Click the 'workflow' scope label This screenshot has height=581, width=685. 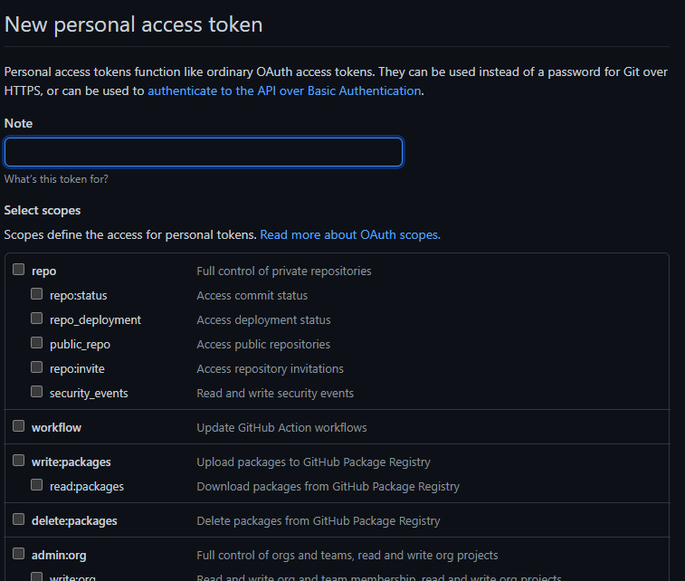click(56, 428)
